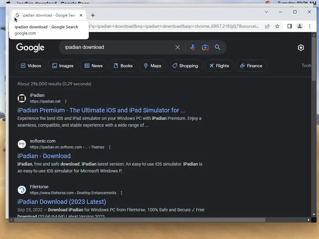Clear the search query with X
The image size is (319, 239).
point(177,47)
